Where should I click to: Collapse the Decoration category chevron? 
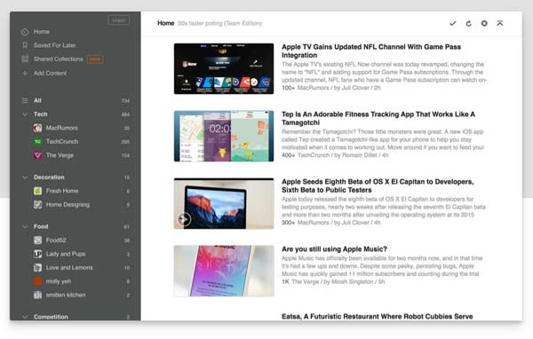(x=25, y=177)
